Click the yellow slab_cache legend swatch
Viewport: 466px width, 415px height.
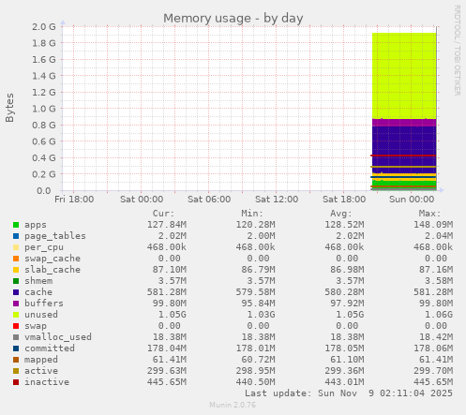pyautogui.click(x=16, y=270)
